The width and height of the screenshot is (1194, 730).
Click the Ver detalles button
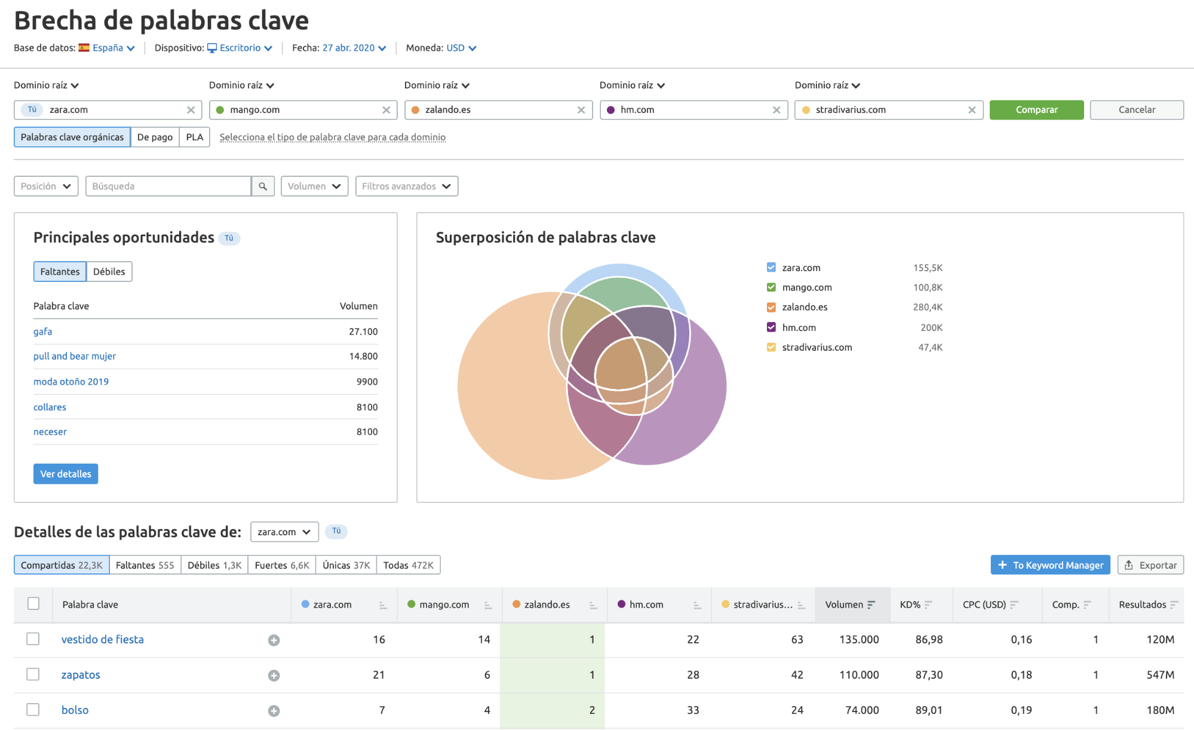click(66, 474)
